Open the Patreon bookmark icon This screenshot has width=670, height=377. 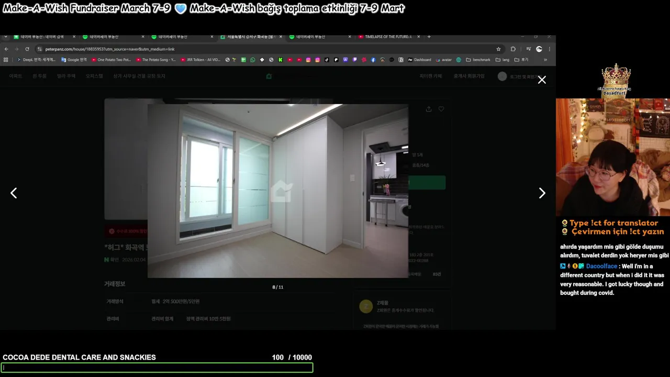[336, 60]
